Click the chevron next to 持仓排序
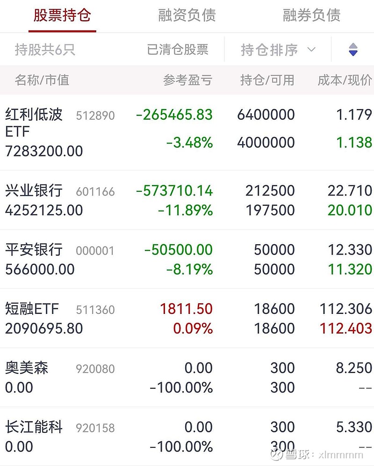Image resolution: width=374 pixels, height=466 pixels. pyautogui.click(x=311, y=50)
